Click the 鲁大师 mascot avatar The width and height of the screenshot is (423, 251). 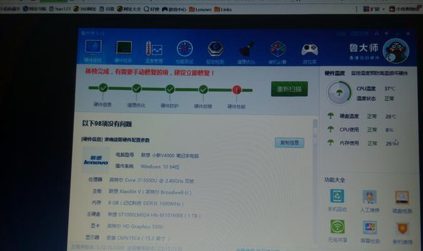pyautogui.click(x=396, y=51)
